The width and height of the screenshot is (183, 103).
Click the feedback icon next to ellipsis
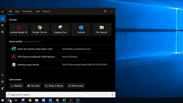[105, 11]
